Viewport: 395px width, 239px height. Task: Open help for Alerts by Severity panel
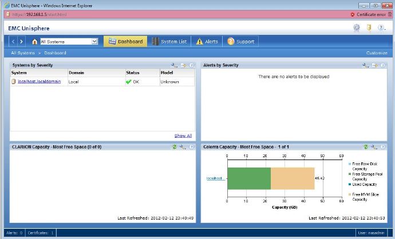[x=382, y=65]
